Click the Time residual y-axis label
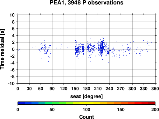Viewport: 159px width, 119px height. point(2,49)
